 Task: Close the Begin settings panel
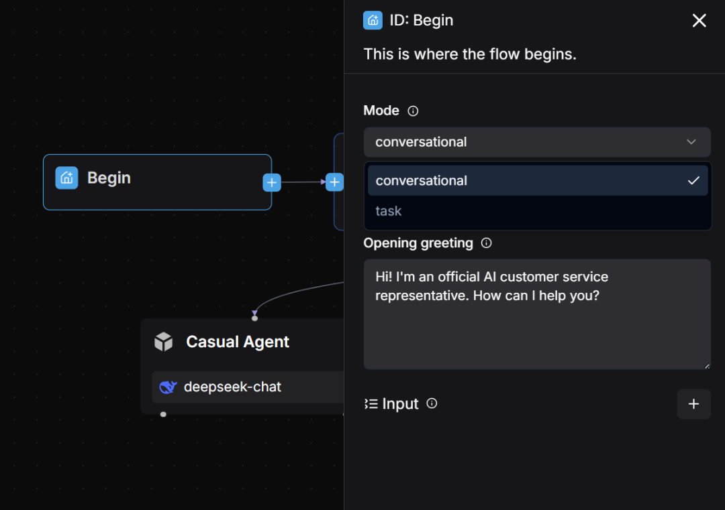(x=699, y=20)
